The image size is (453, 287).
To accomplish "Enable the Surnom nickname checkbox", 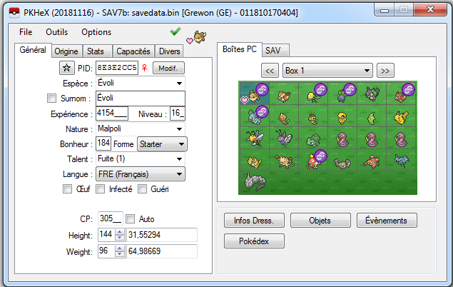I will (x=51, y=99).
